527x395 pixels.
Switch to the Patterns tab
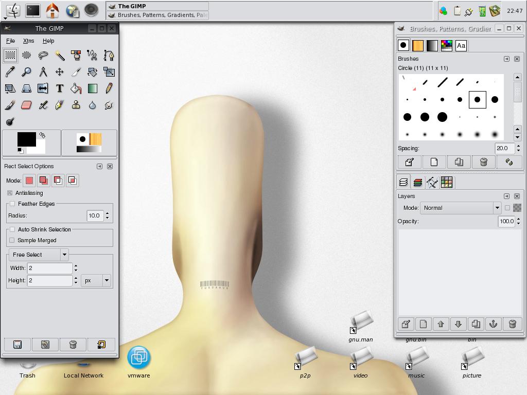tap(418, 45)
